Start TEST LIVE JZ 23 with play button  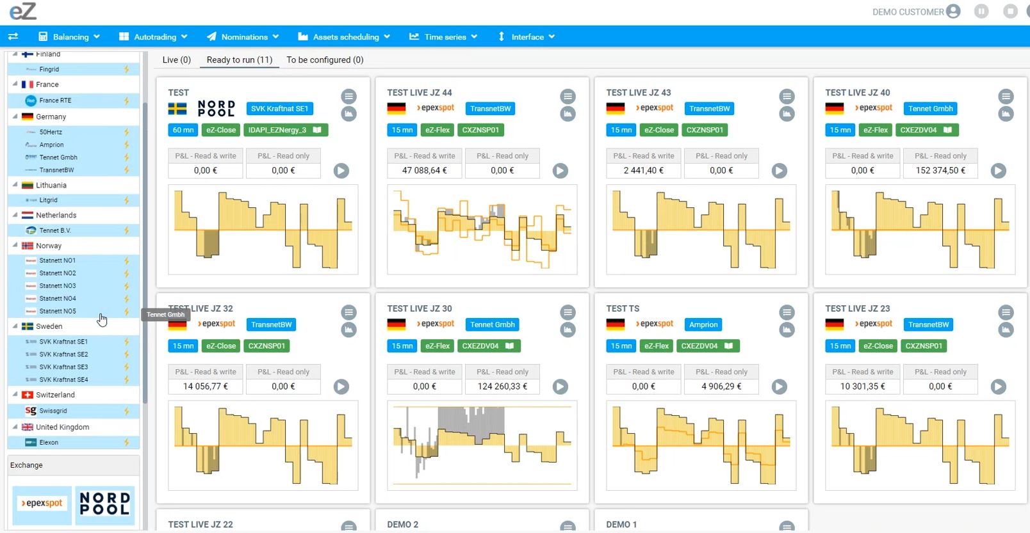tap(999, 386)
